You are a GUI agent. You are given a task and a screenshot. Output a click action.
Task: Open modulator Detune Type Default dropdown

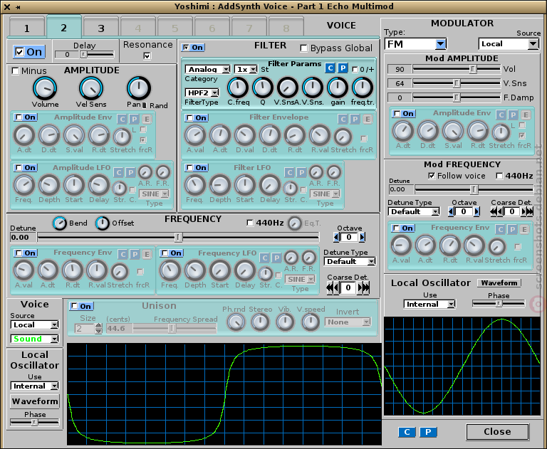tap(414, 211)
